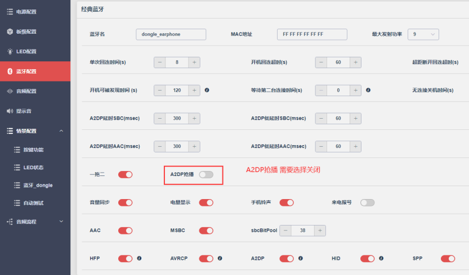Click the 音频流程 tree icon
Screen dimensions: 469x275
click(x=10, y=222)
